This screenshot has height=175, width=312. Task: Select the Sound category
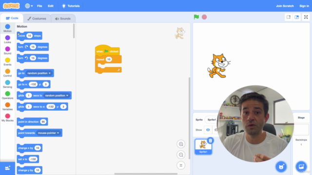pyautogui.click(x=8, y=51)
